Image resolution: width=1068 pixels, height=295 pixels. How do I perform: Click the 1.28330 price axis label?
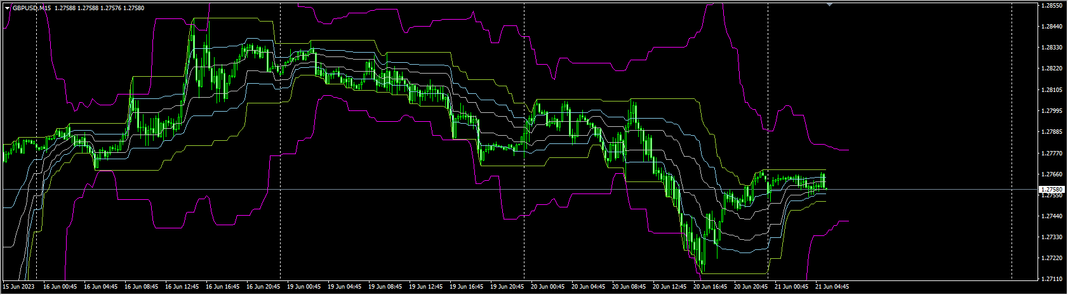(1051, 48)
